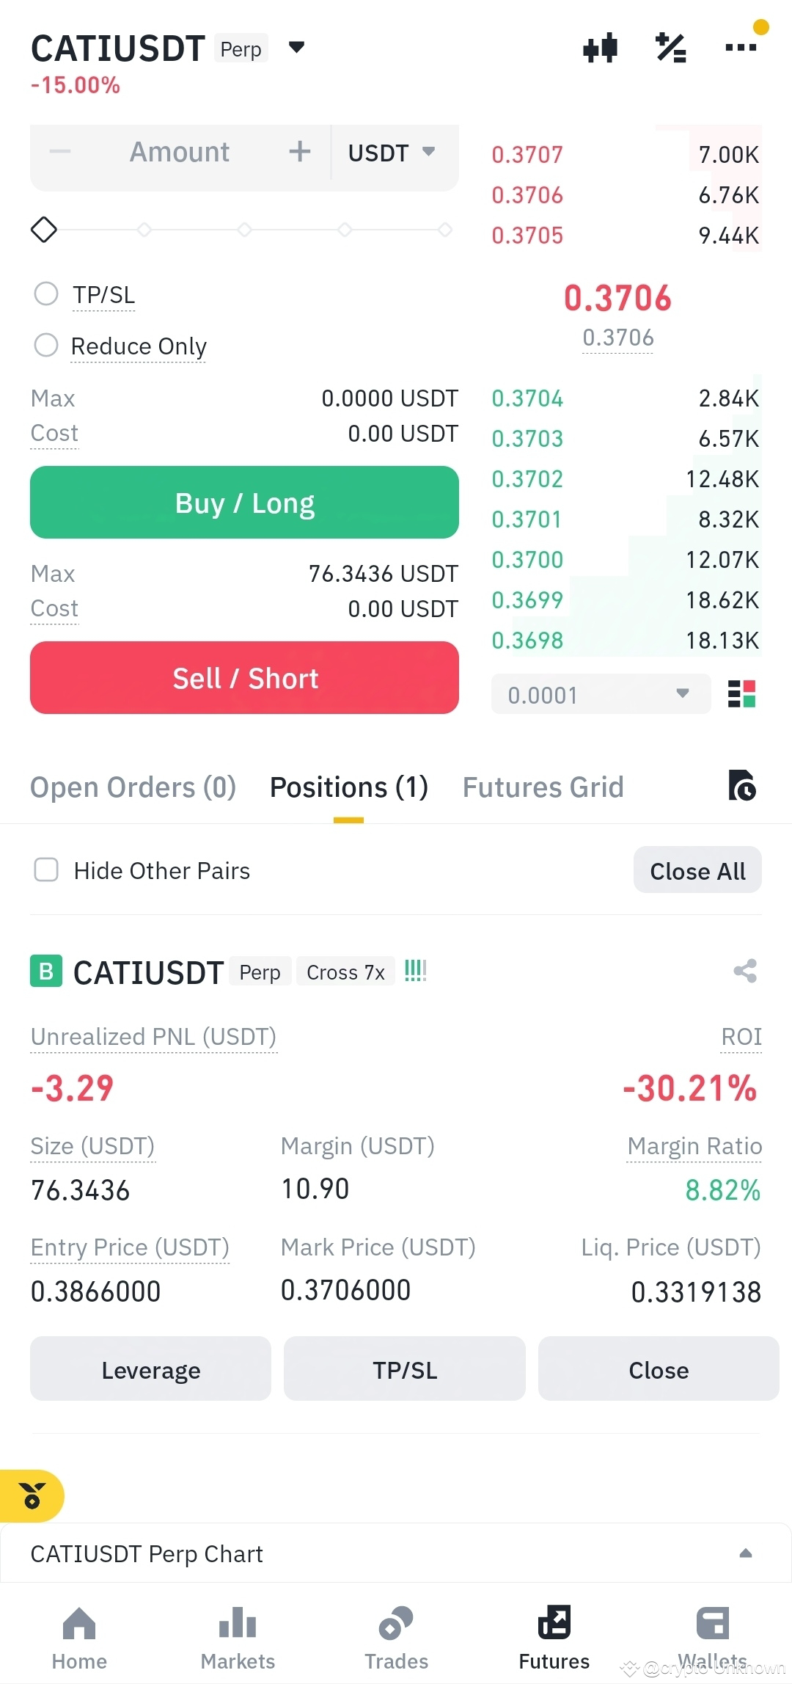Open the Markets bottom navigation icon
This screenshot has height=1684, width=792.
click(x=238, y=1623)
